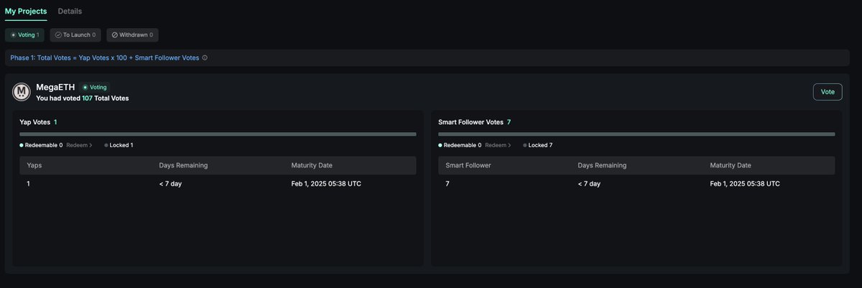Redeem Smart Follower Votes via Redeem link
The width and height of the screenshot is (862, 288).
499,145
